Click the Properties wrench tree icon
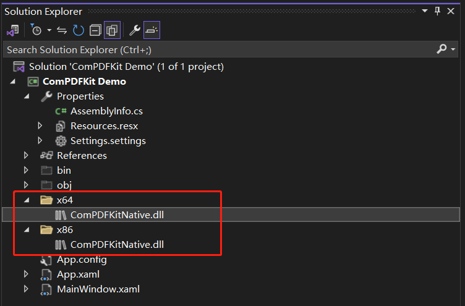 [x=46, y=96]
